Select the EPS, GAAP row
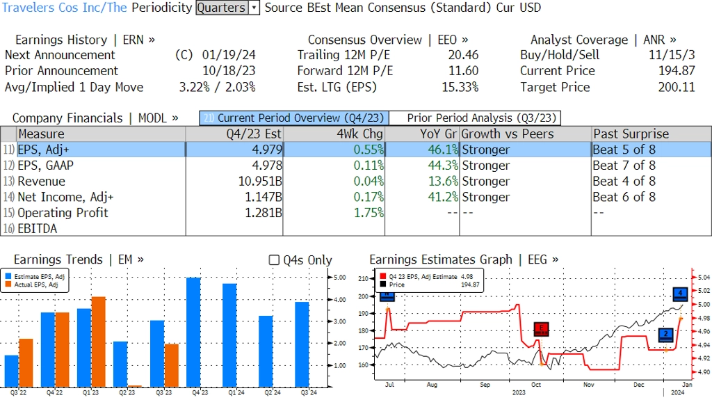Screen dimensions: 712x400 355,166
